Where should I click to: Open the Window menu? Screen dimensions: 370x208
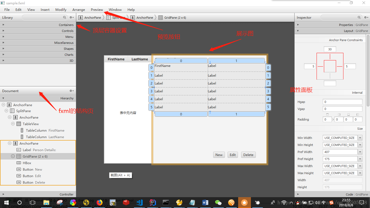pos(115,9)
